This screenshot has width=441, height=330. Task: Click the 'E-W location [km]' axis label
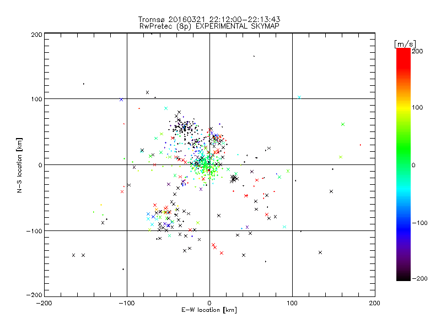click(x=209, y=310)
